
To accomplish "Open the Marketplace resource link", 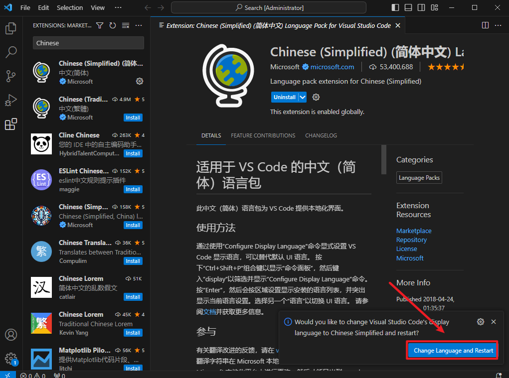I will (x=414, y=231).
